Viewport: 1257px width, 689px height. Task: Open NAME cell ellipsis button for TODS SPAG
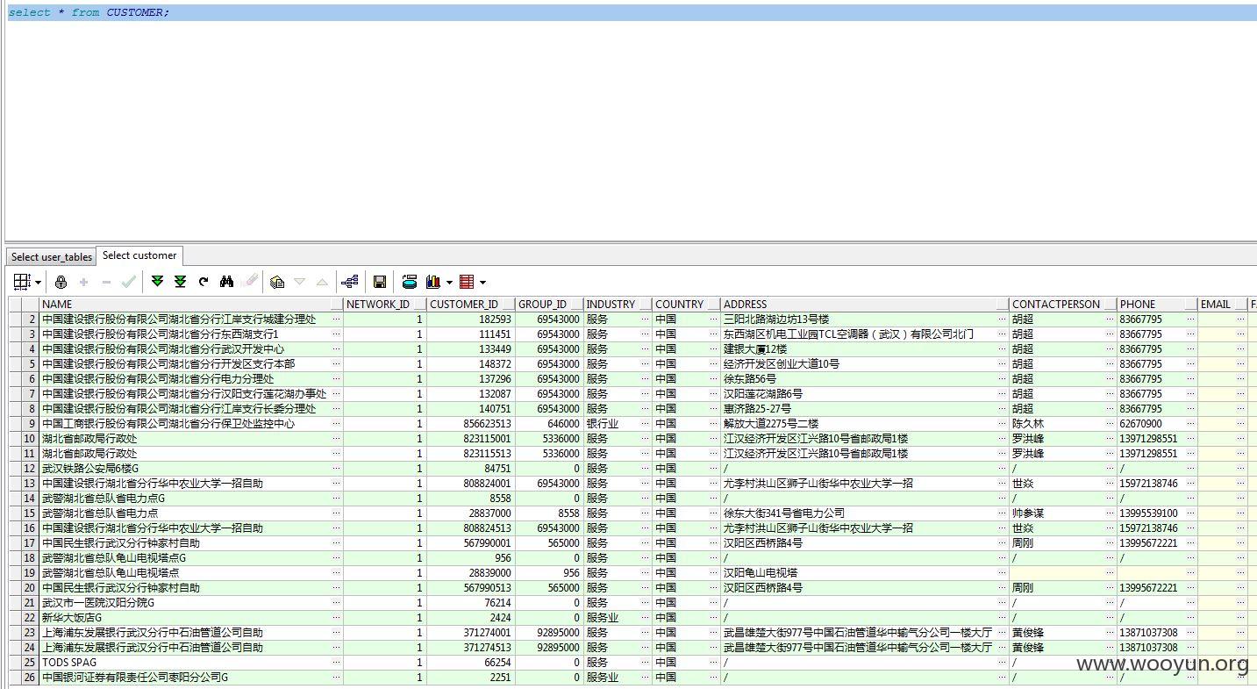tap(336, 663)
